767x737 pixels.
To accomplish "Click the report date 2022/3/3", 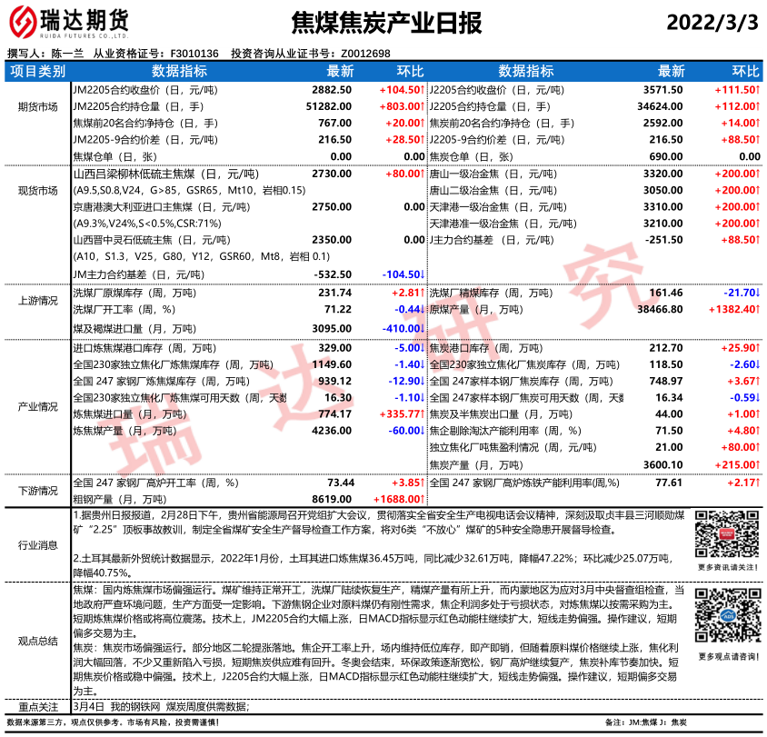I will coord(712,23).
